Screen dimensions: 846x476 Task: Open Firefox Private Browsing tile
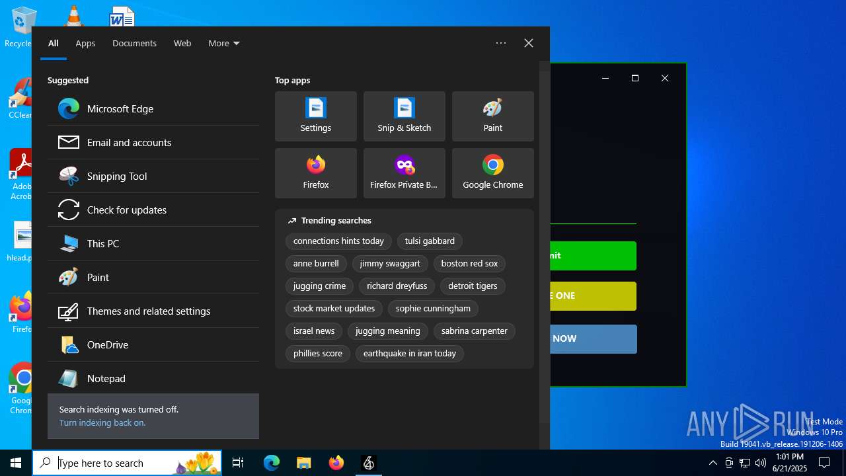[404, 173]
